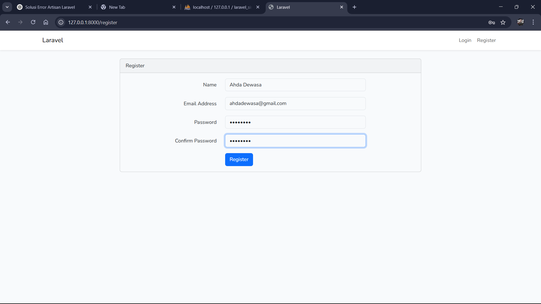The height and width of the screenshot is (304, 541).
Task: Click the browser back arrow
Action: [x=8, y=22]
